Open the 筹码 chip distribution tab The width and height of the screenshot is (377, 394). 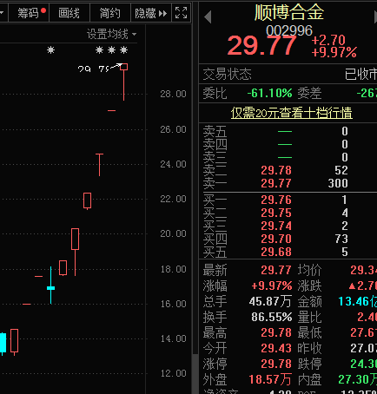click(x=29, y=13)
